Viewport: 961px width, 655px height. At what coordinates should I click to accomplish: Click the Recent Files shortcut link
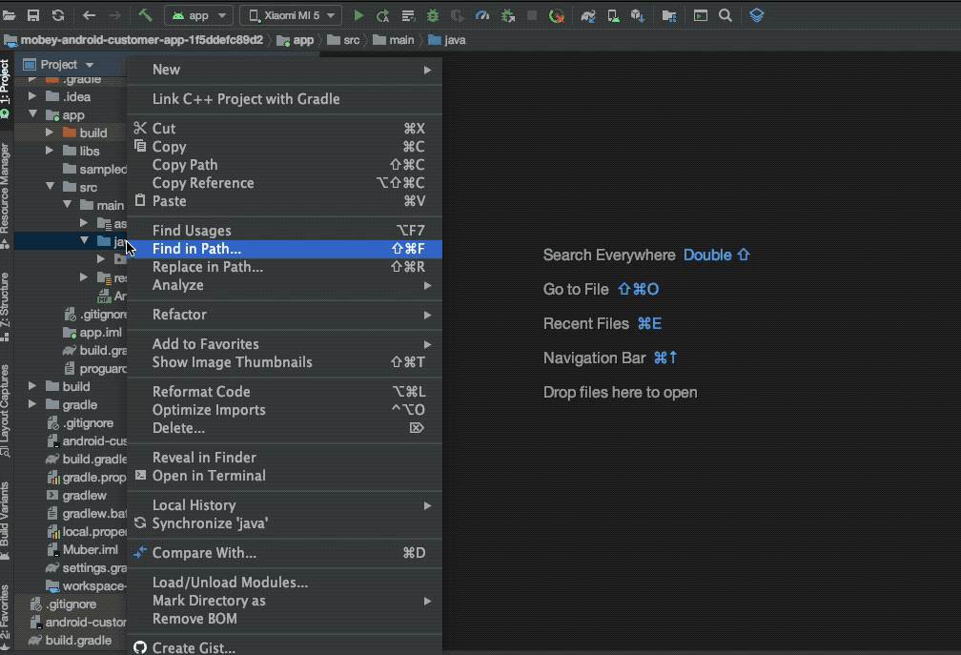[x=586, y=323]
